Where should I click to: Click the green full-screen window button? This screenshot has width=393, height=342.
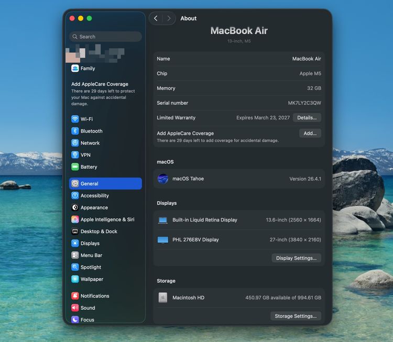pos(89,18)
